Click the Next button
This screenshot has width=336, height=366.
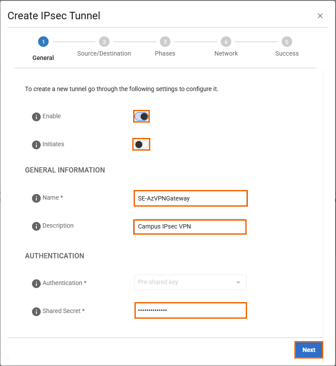click(x=308, y=350)
